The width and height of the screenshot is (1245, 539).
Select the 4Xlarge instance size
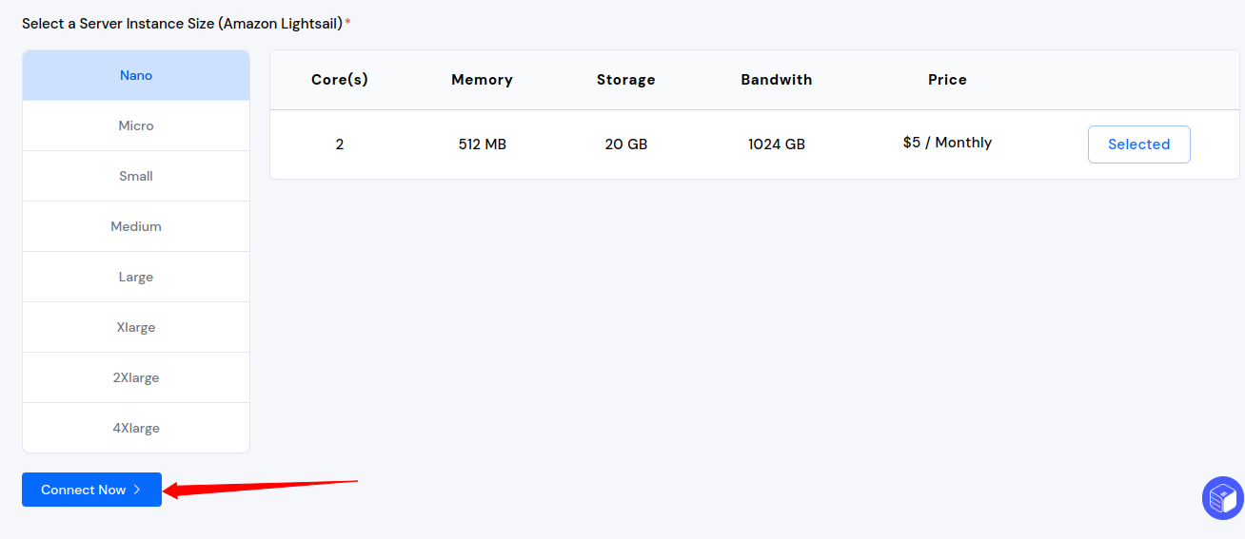pos(136,428)
